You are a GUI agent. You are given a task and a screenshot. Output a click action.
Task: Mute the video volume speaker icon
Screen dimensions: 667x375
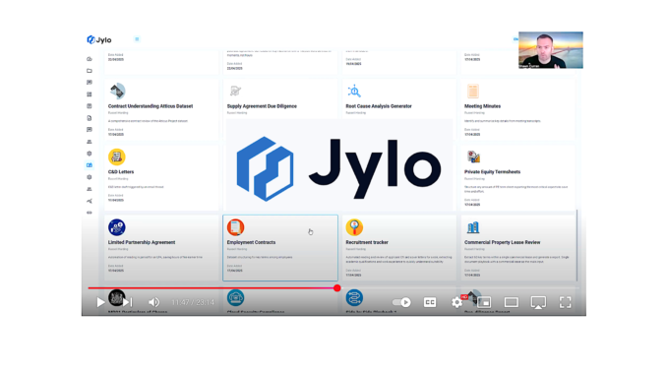[154, 302]
